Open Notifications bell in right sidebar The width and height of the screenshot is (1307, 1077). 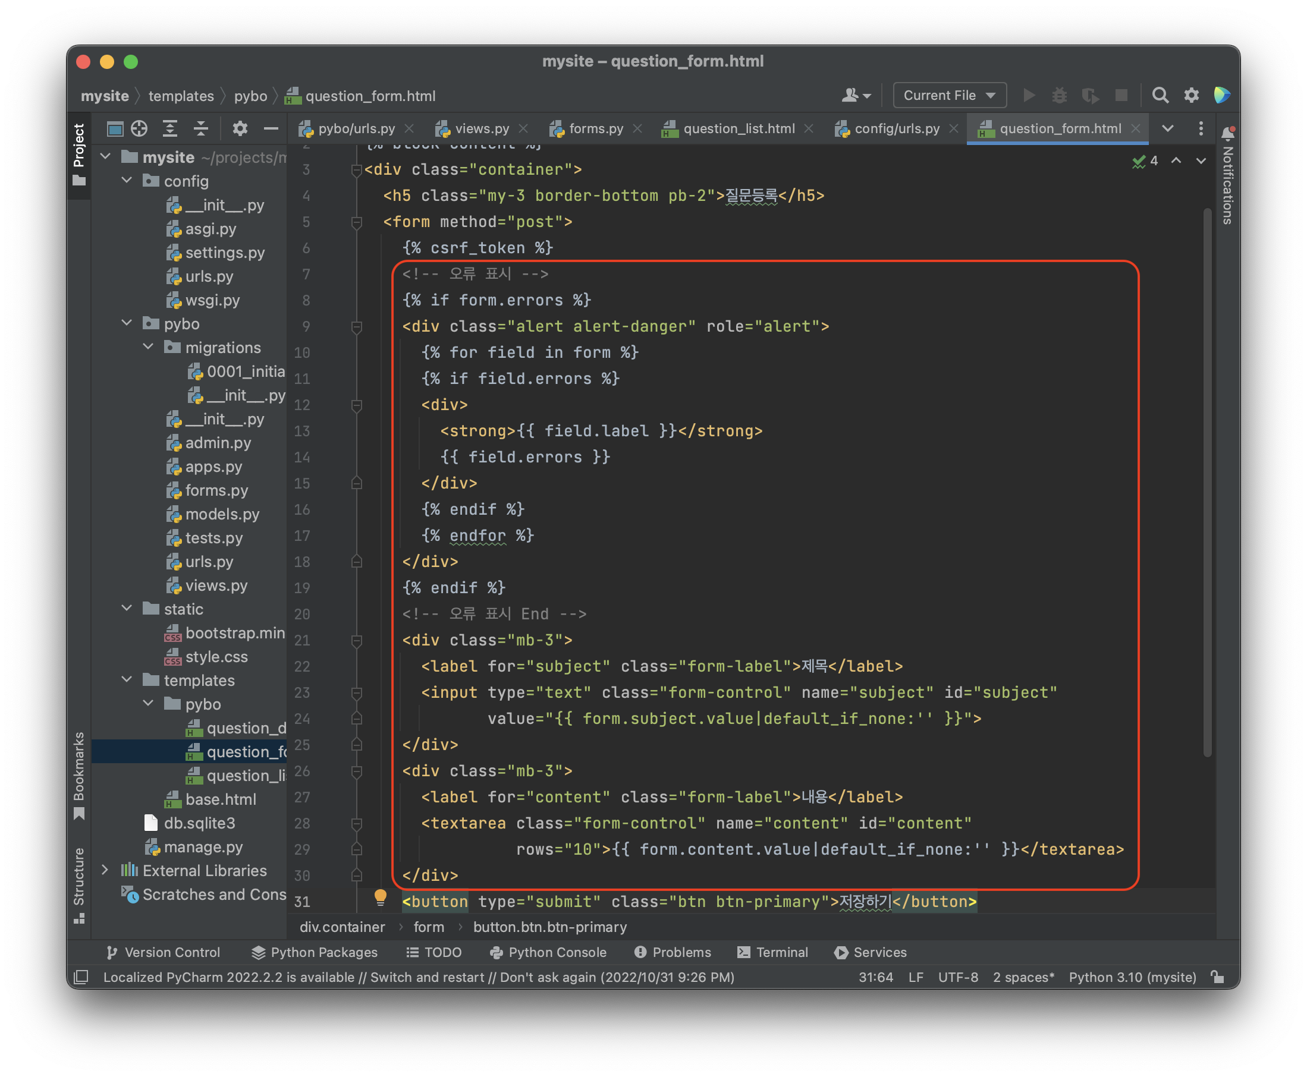pyautogui.click(x=1227, y=133)
